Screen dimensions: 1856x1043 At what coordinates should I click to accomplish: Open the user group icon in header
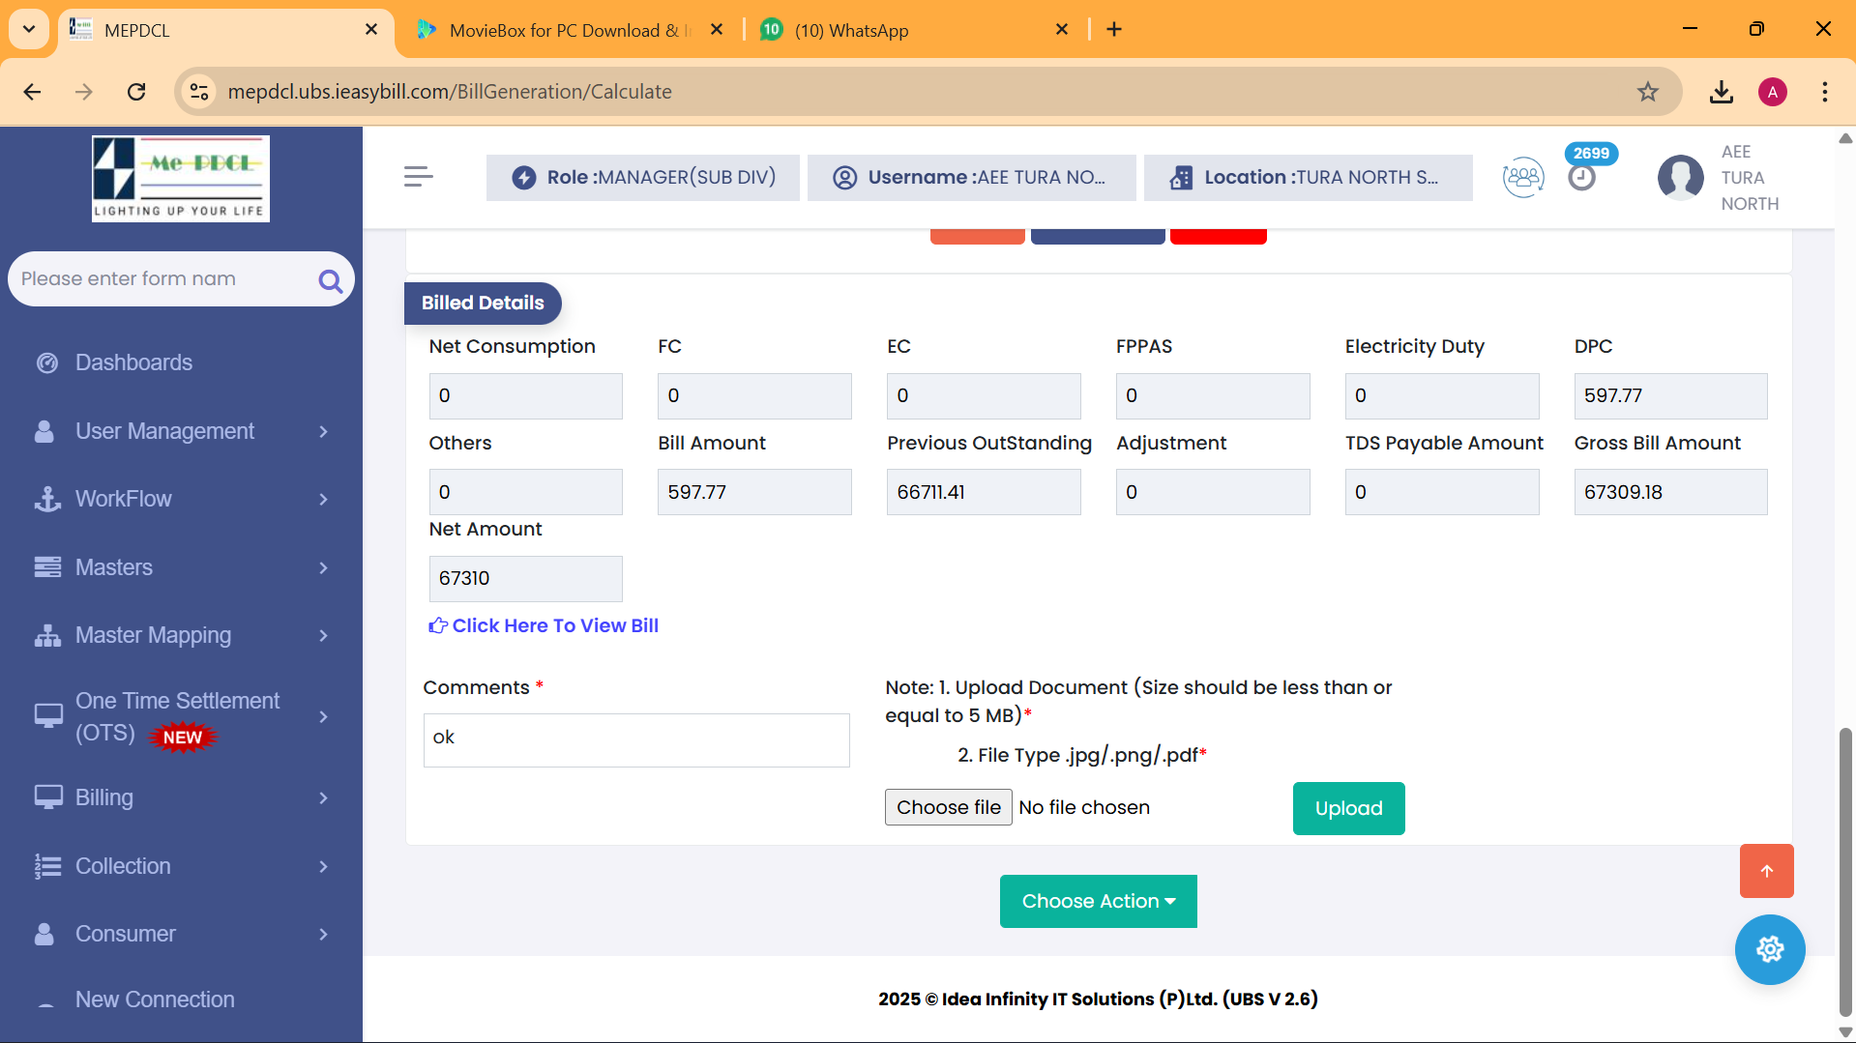(1523, 177)
